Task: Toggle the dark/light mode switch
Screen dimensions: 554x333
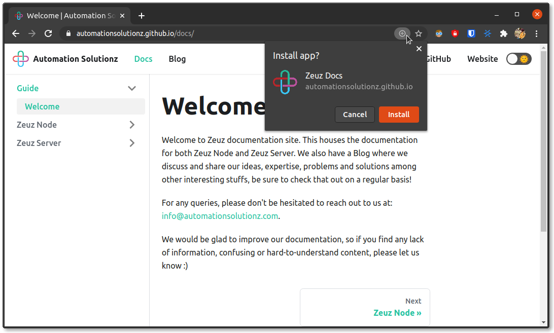Action: tap(518, 59)
